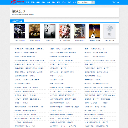Open the fifth cover with gray title plaque
Screen dimensions: 128x128
80,31
